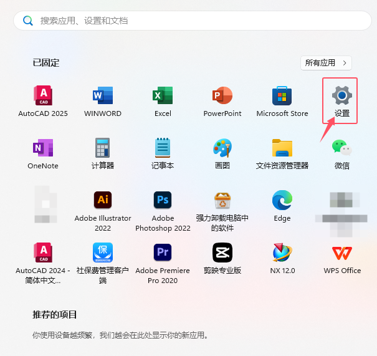The height and width of the screenshot is (356, 377).
Task: Launch PowerPoint from the Start menu
Action: [222, 101]
